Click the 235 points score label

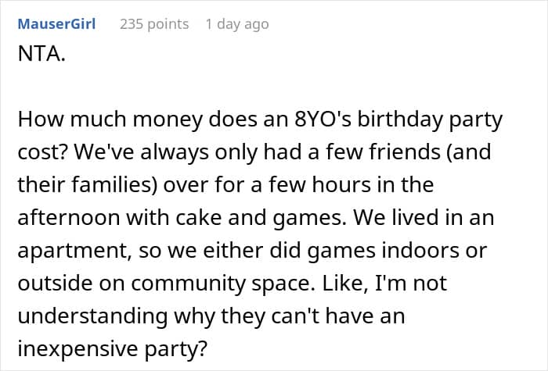[154, 24]
